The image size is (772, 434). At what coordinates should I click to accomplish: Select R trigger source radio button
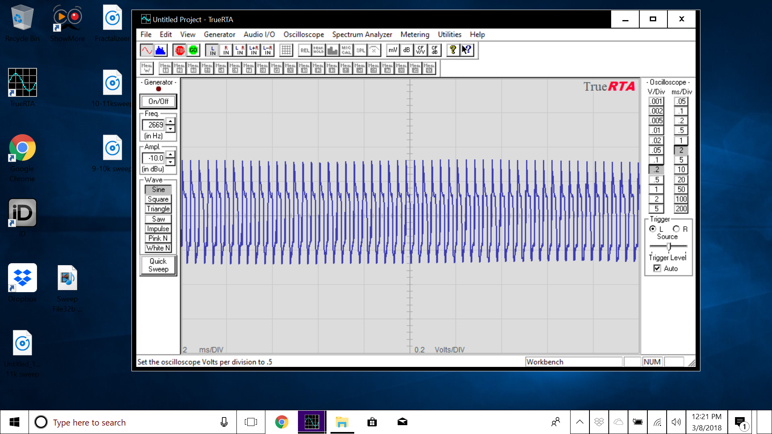click(x=676, y=229)
